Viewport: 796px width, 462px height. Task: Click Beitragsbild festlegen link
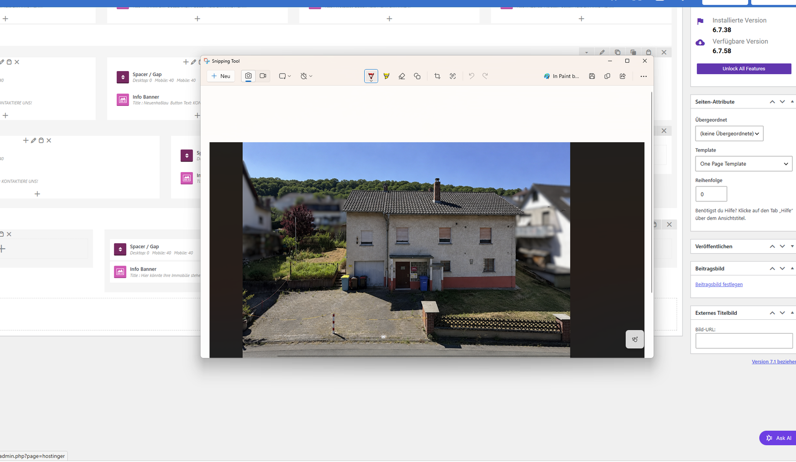point(719,284)
